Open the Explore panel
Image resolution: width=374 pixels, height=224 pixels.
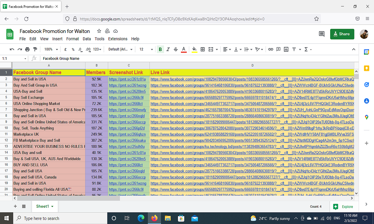[x=343, y=207]
